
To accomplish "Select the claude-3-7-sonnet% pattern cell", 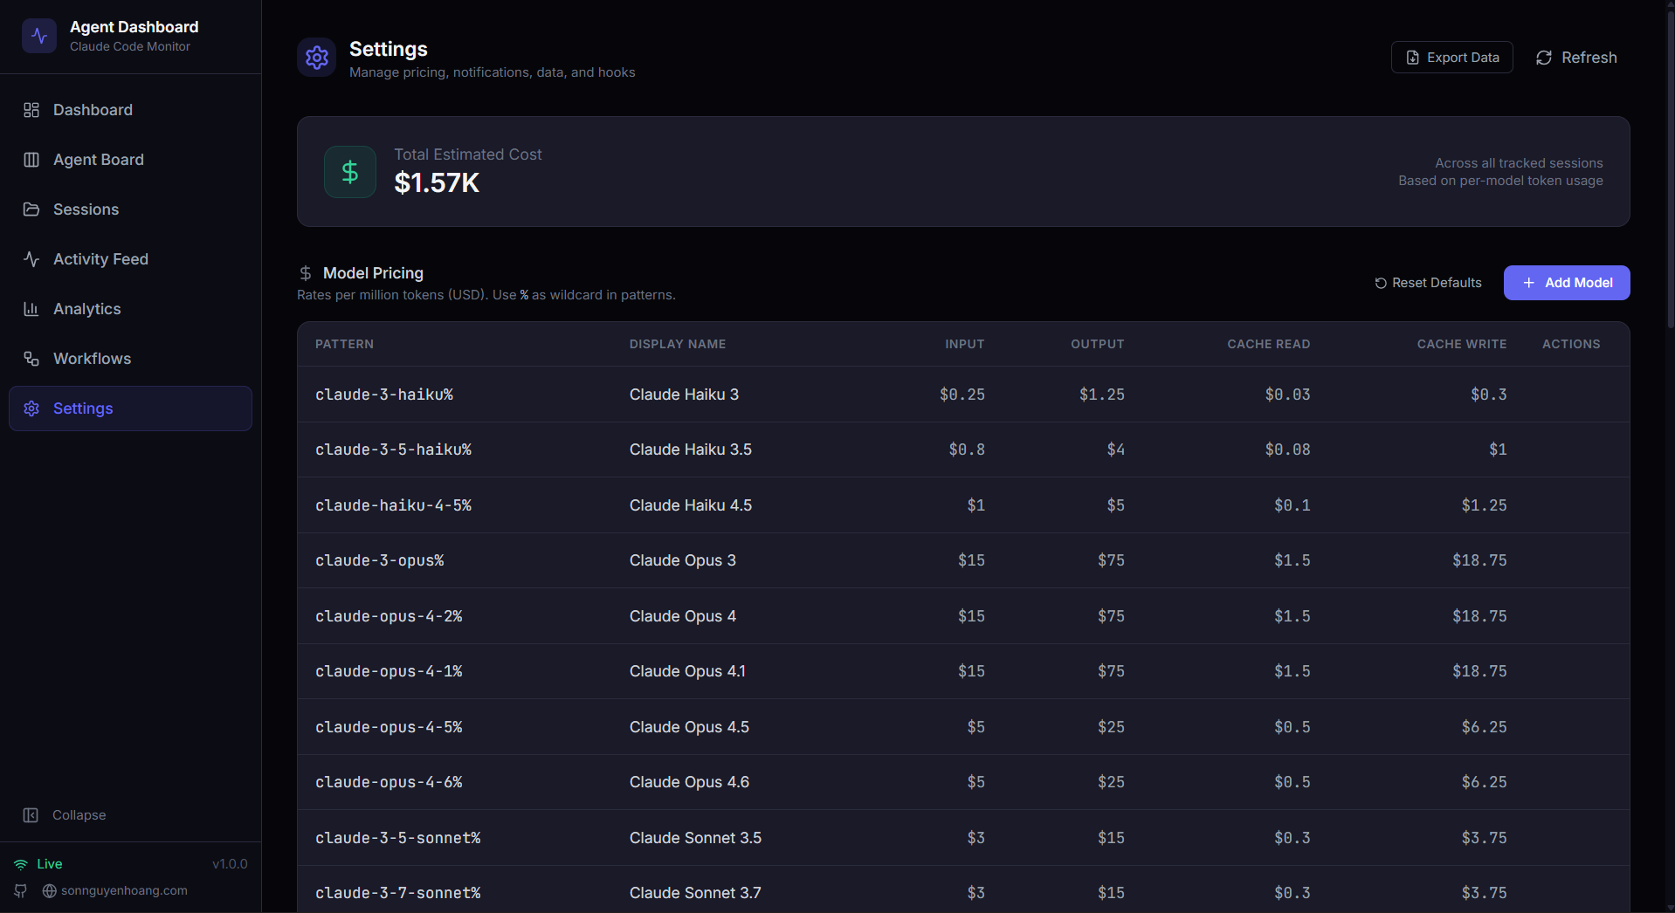I will coord(398,893).
